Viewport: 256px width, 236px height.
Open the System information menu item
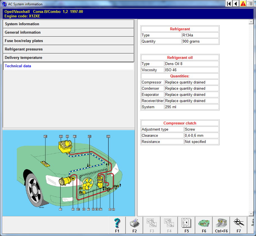tap(68, 24)
